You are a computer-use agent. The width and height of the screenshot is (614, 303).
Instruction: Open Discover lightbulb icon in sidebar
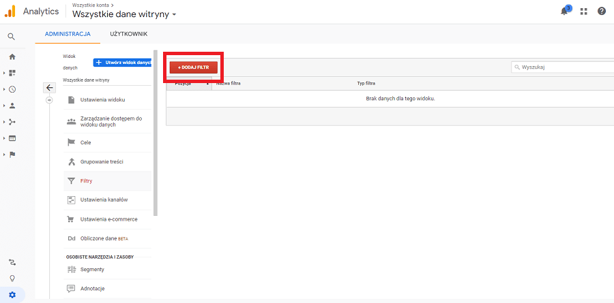(x=12, y=278)
